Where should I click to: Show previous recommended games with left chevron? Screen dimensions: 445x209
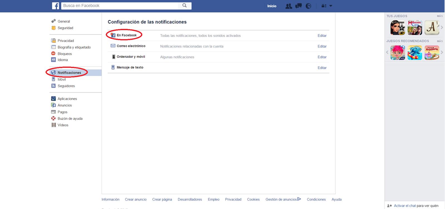coord(387,52)
